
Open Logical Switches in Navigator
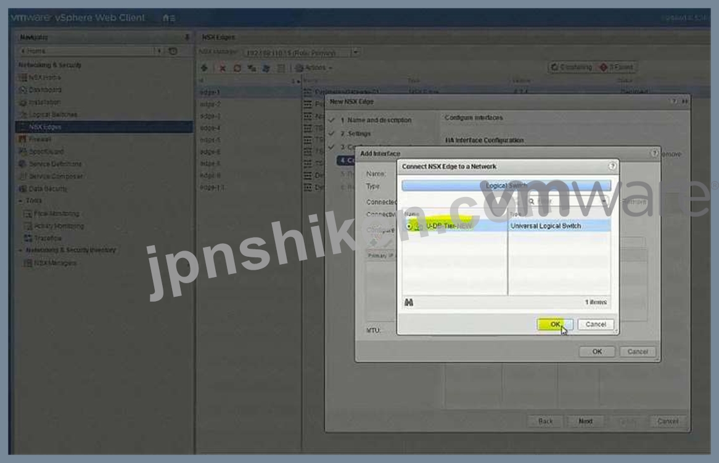52,115
